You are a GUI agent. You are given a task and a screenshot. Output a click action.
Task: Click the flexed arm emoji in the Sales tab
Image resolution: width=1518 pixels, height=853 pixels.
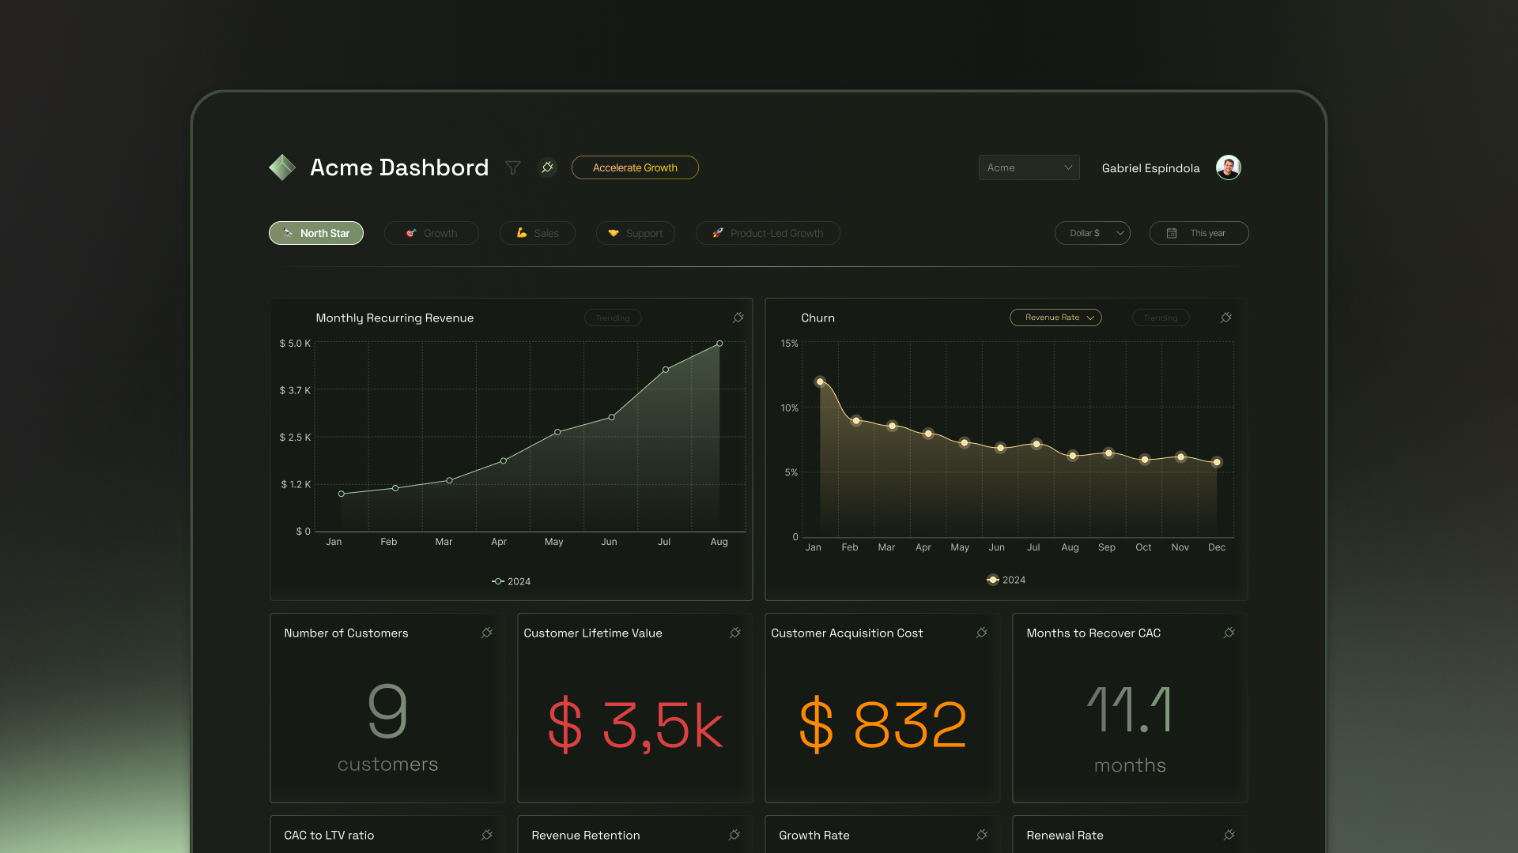coord(522,233)
